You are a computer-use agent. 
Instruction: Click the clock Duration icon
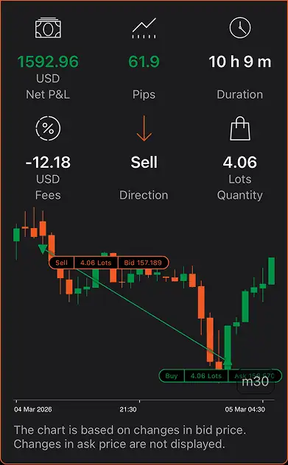[x=240, y=28]
